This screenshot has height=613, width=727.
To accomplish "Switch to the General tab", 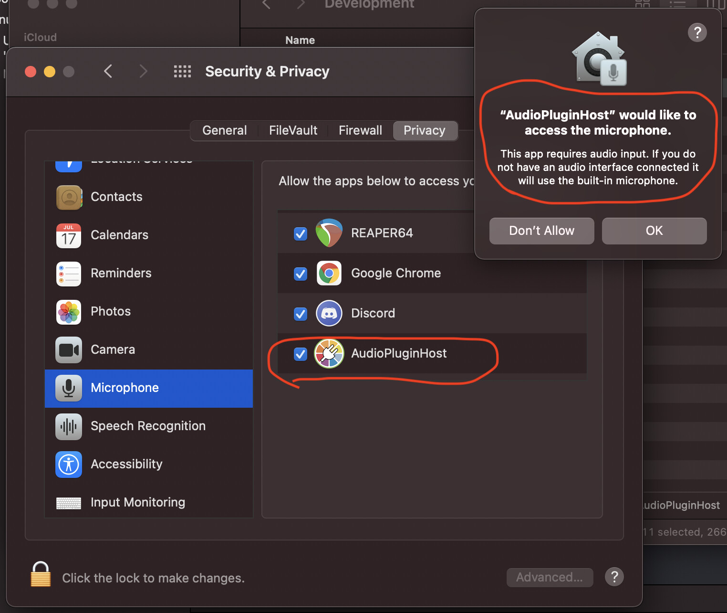I will pos(225,130).
